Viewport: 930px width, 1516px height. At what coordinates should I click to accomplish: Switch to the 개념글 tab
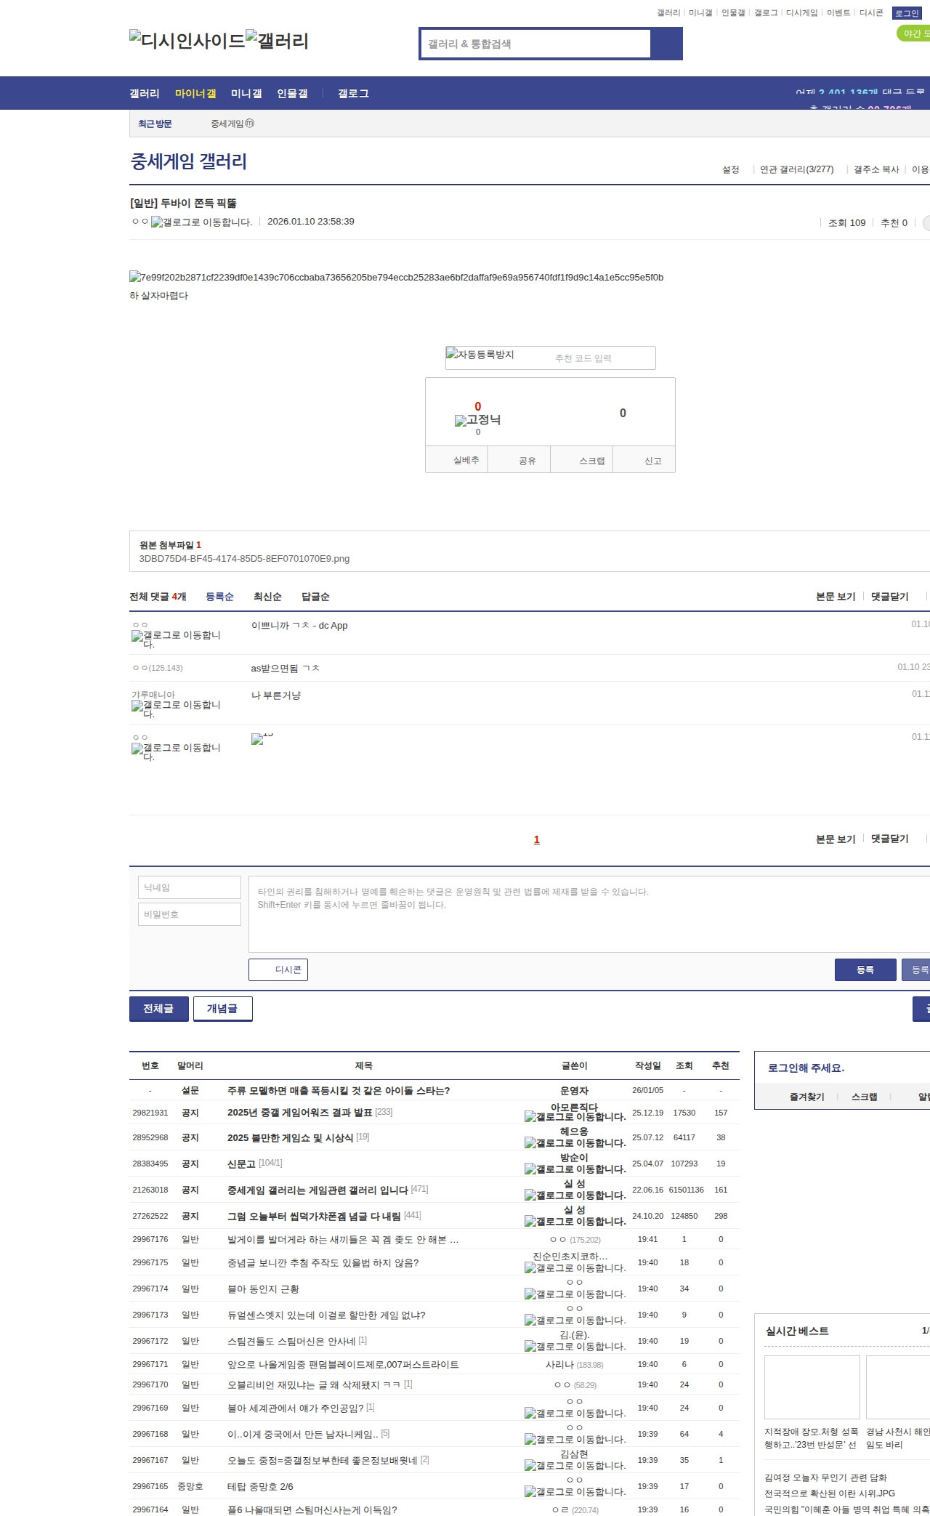click(x=222, y=1008)
